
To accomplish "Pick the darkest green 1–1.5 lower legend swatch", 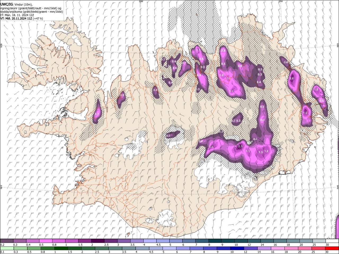I will (61, 248).
